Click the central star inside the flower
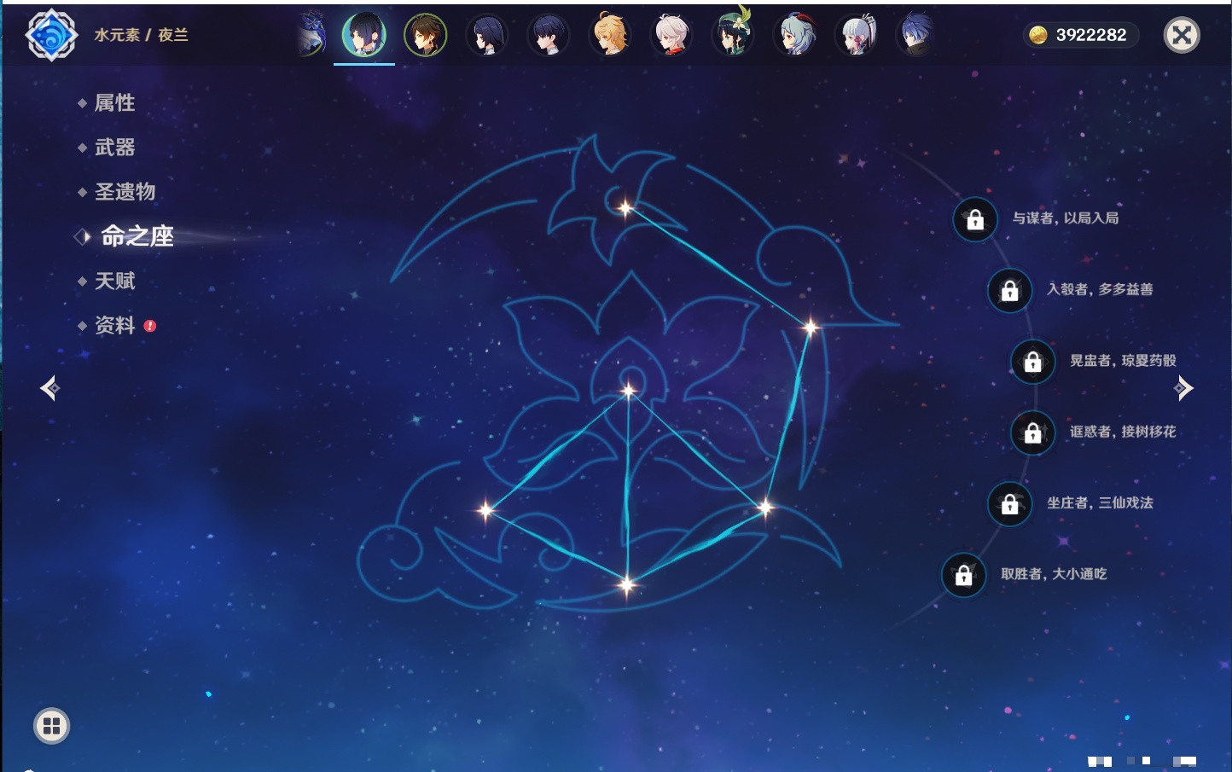1232x772 pixels. (x=629, y=391)
